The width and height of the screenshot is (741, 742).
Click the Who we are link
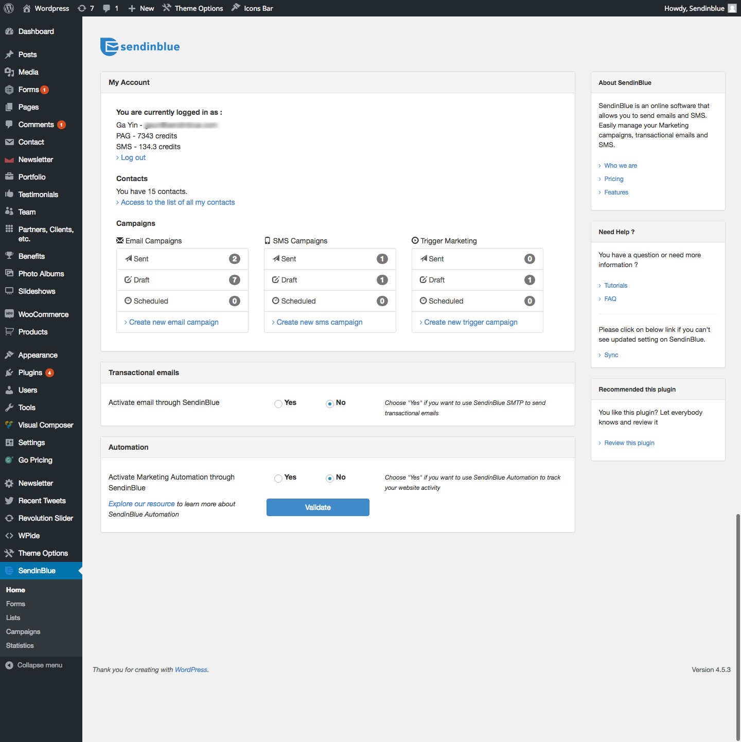621,166
